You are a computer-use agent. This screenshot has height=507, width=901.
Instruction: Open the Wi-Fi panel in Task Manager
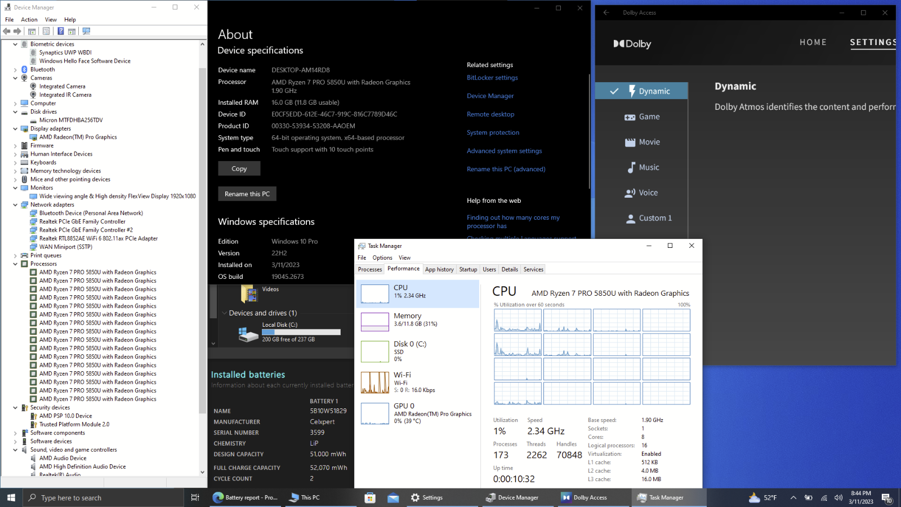417,383
